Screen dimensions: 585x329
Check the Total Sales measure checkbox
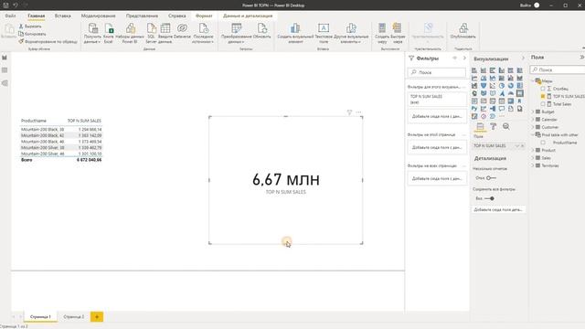[543, 104]
